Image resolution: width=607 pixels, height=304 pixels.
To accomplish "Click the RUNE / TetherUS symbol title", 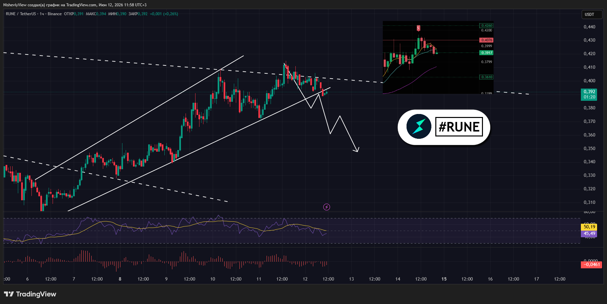I will pos(21,14).
